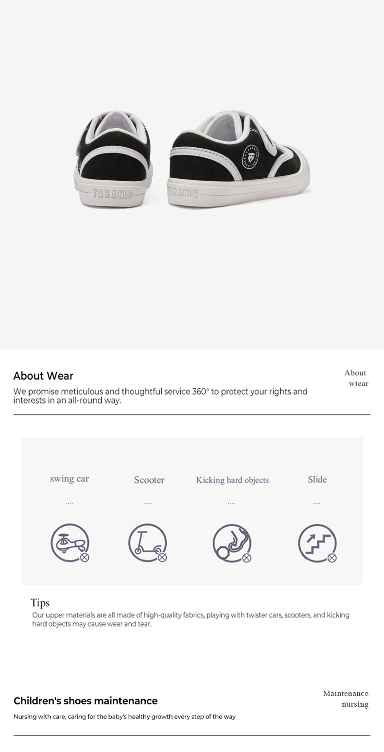Screen dimensions: 384x752
Task: Click the "Kicking hard objects" label
Action: click(x=232, y=480)
